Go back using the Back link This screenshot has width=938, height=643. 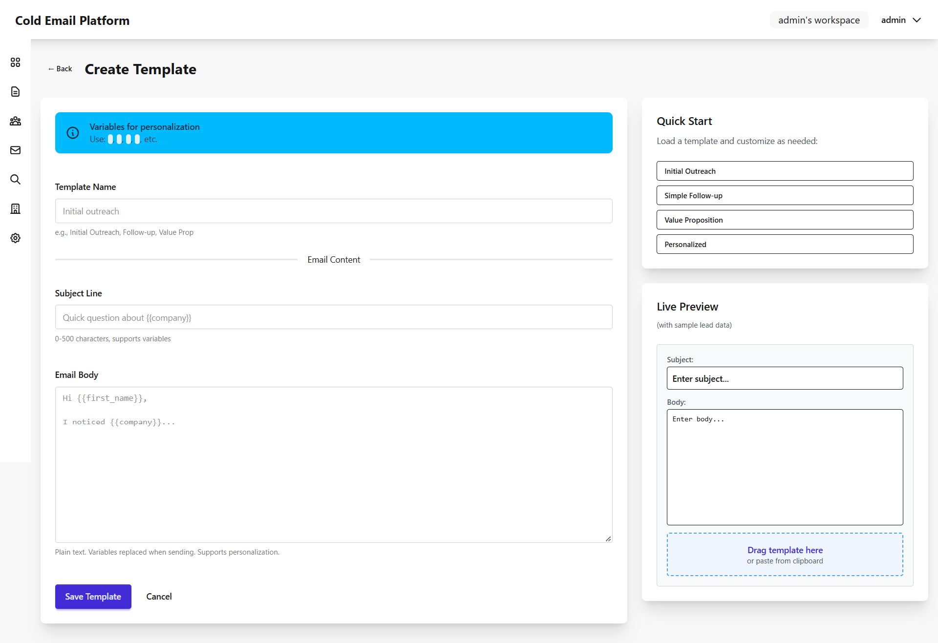coord(60,69)
